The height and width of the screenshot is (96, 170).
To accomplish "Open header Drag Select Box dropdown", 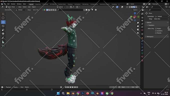I will [x=36, y=10].
